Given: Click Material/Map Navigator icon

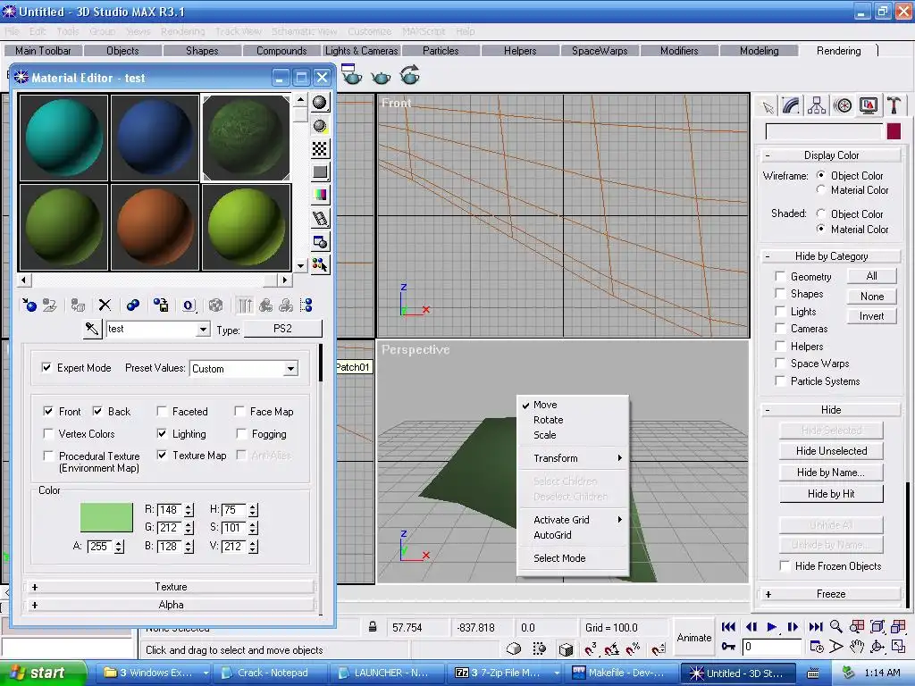Looking at the screenshot, I should 306,305.
